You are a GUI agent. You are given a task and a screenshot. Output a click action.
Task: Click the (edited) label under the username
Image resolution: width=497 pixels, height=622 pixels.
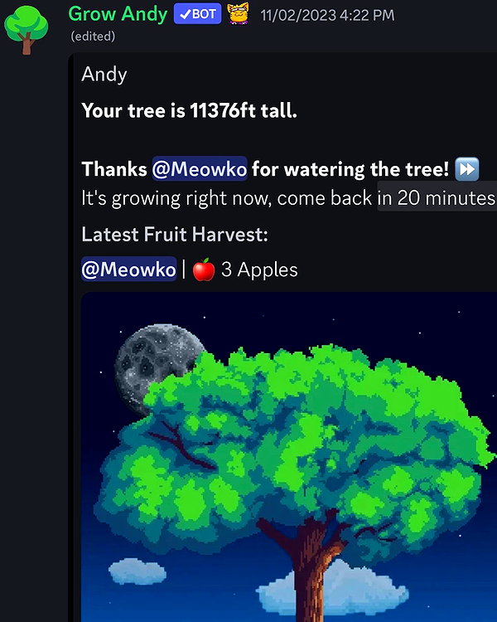pos(93,36)
